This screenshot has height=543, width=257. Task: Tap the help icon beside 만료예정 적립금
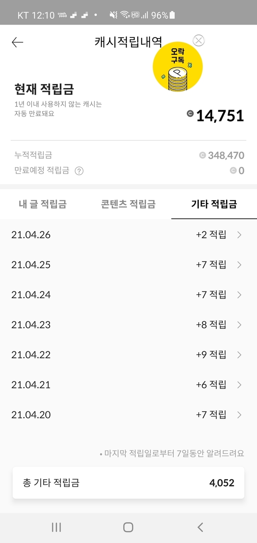[x=79, y=171]
